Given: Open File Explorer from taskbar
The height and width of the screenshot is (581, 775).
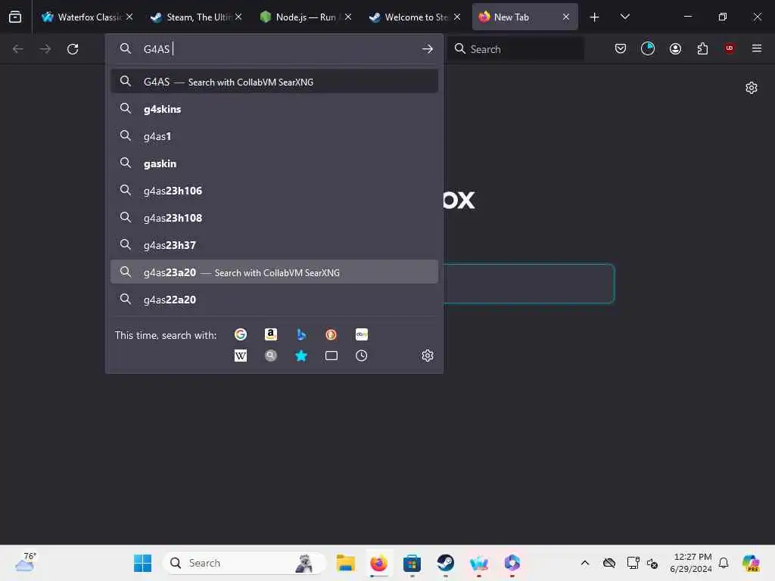Looking at the screenshot, I should pos(345,563).
